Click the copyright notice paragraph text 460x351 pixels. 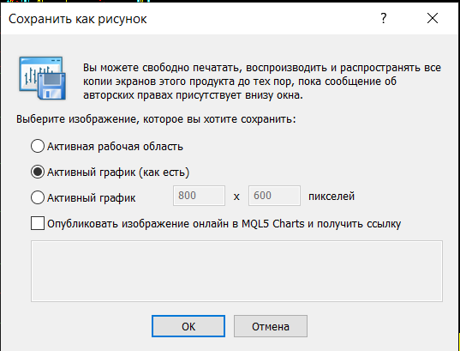pyautogui.click(x=261, y=82)
